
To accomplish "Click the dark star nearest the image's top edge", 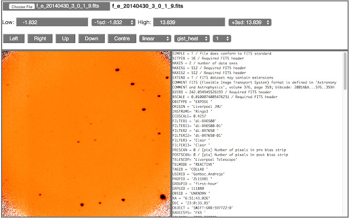I will [117, 69].
